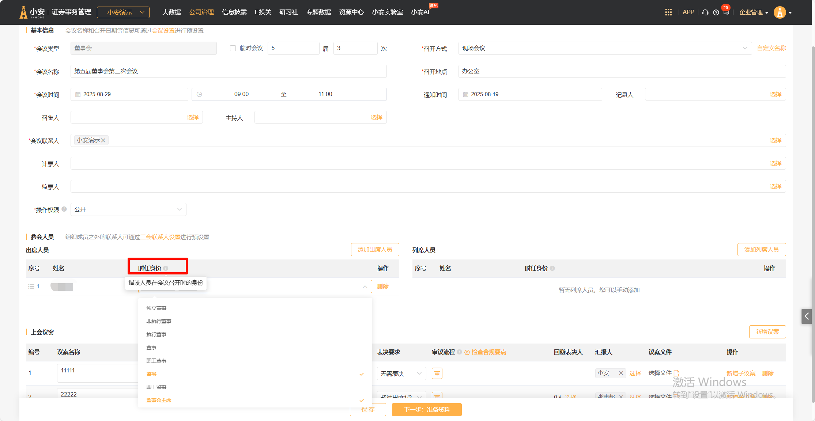Click the 小安 logo icon

click(x=23, y=12)
